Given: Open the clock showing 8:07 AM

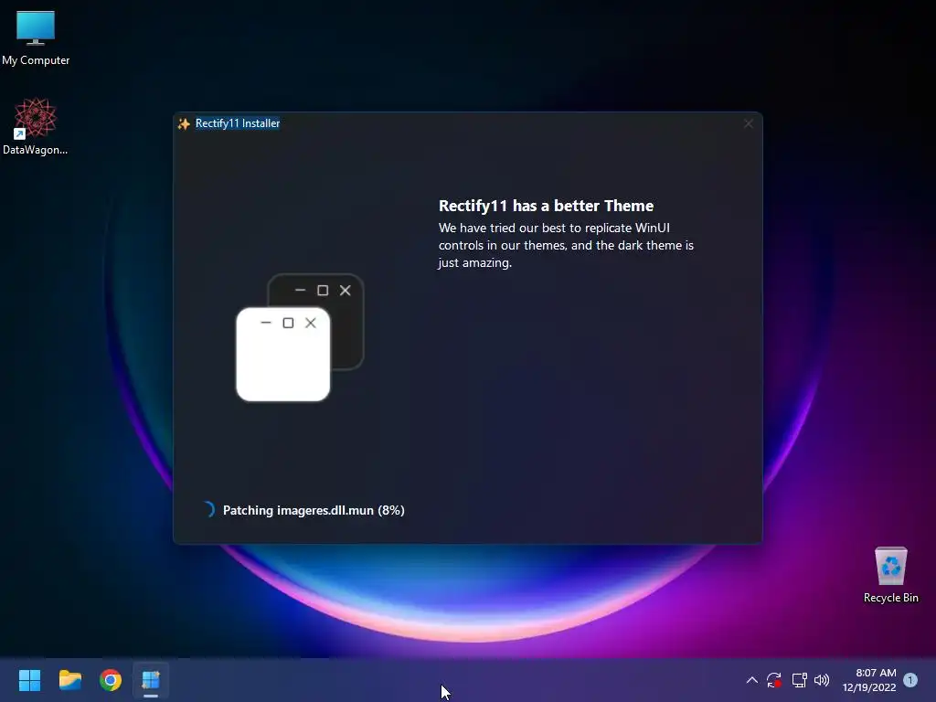Looking at the screenshot, I should (869, 680).
